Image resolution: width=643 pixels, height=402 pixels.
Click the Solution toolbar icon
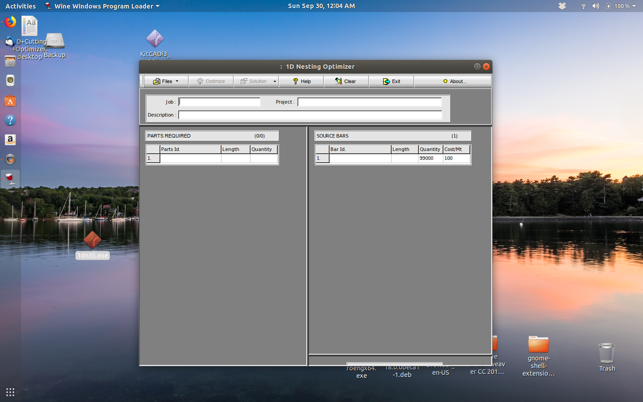click(x=244, y=81)
